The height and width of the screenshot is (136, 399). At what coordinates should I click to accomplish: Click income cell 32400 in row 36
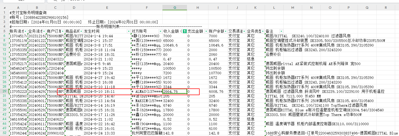175,101
